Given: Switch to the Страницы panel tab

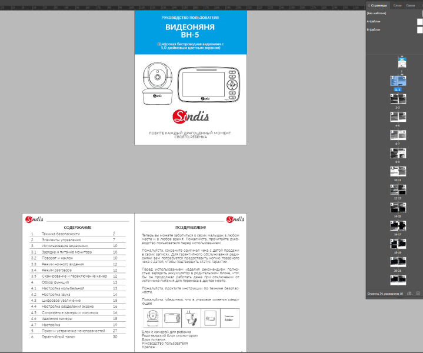Looking at the screenshot, I should (378, 5).
